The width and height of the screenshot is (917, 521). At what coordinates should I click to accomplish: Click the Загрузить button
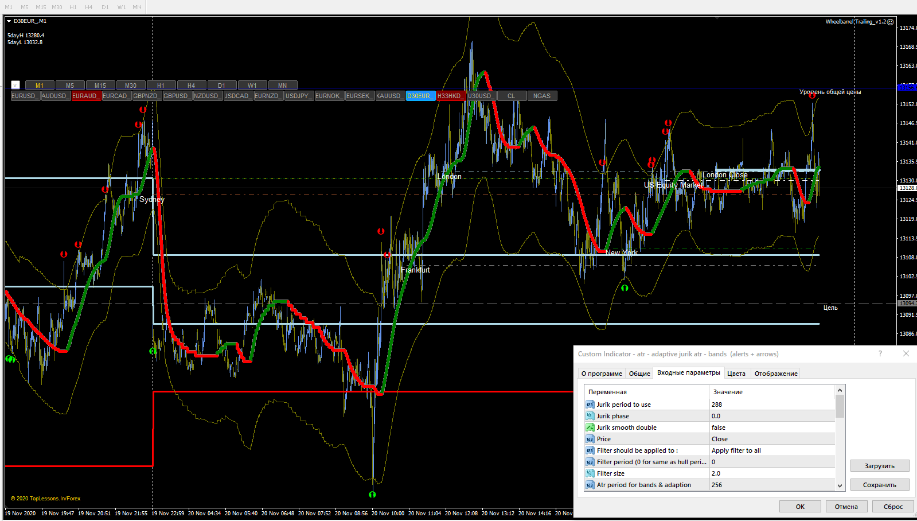coord(879,466)
